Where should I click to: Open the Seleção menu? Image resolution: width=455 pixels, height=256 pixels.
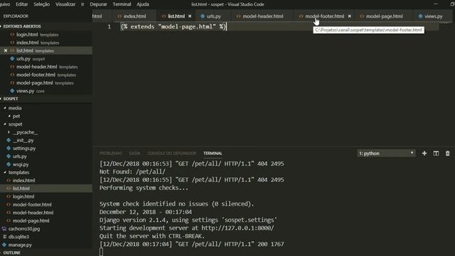tap(41, 4)
